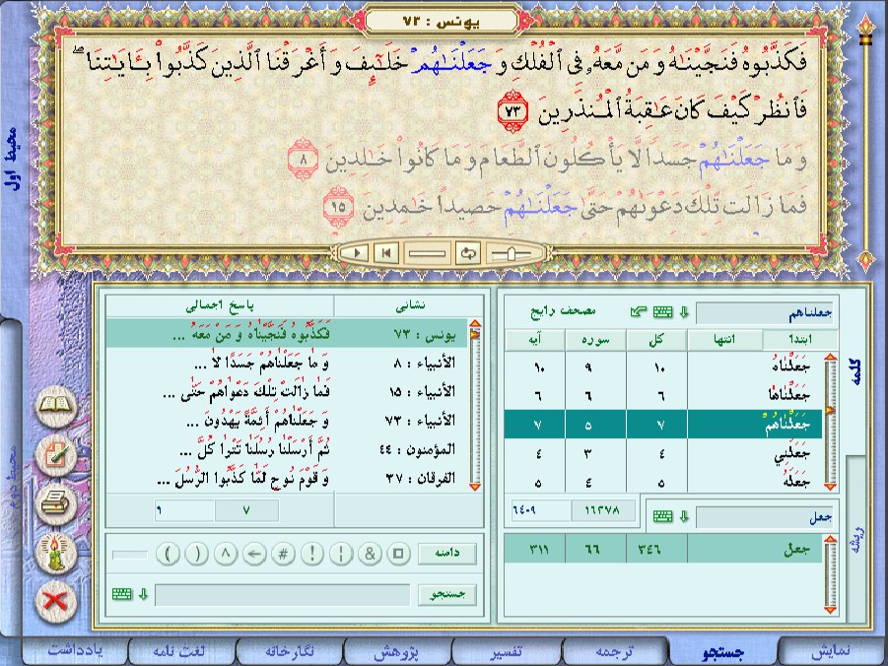888x666 pixels.
Task: Select the انتها match option header
Action: click(724, 340)
